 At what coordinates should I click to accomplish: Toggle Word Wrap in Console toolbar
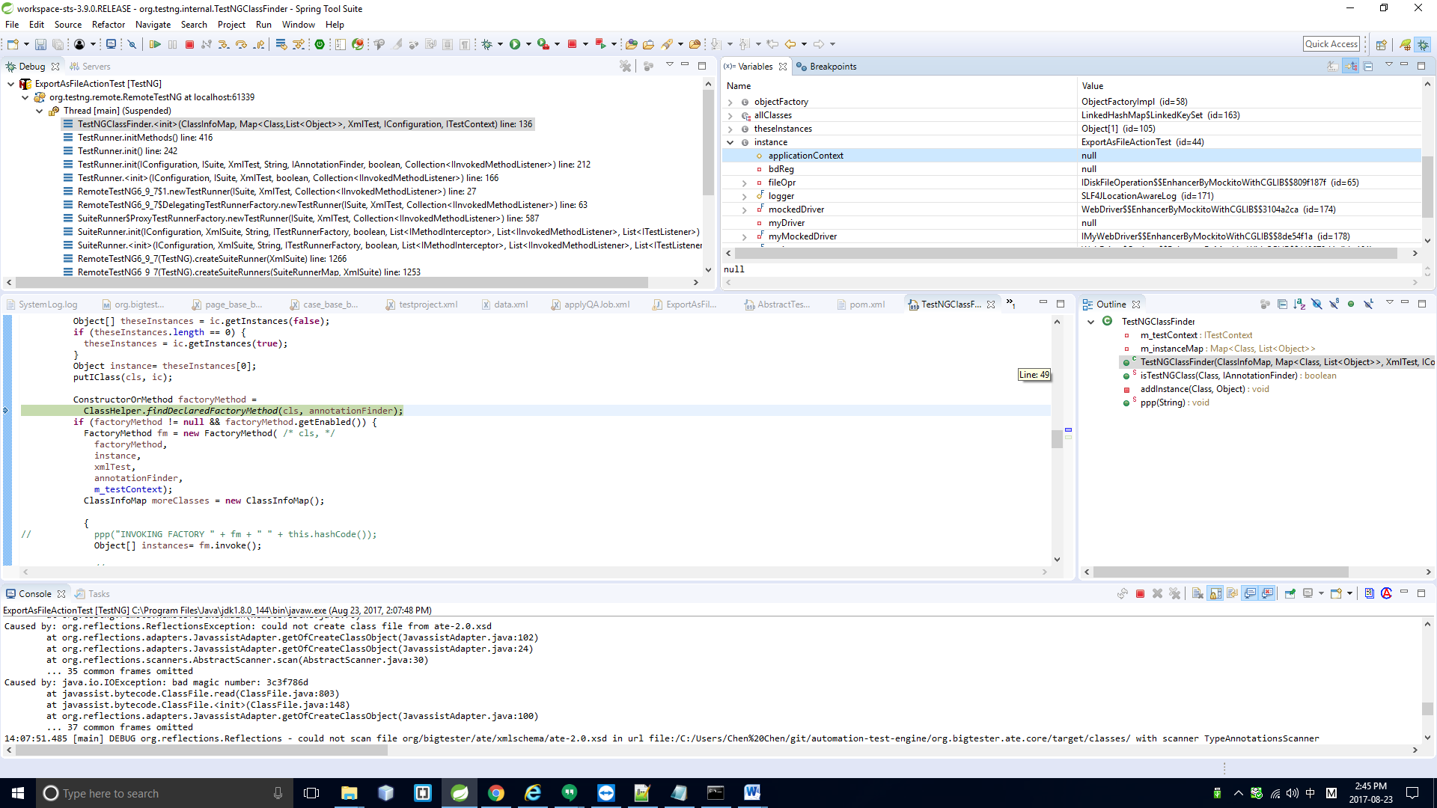click(1233, 594)
